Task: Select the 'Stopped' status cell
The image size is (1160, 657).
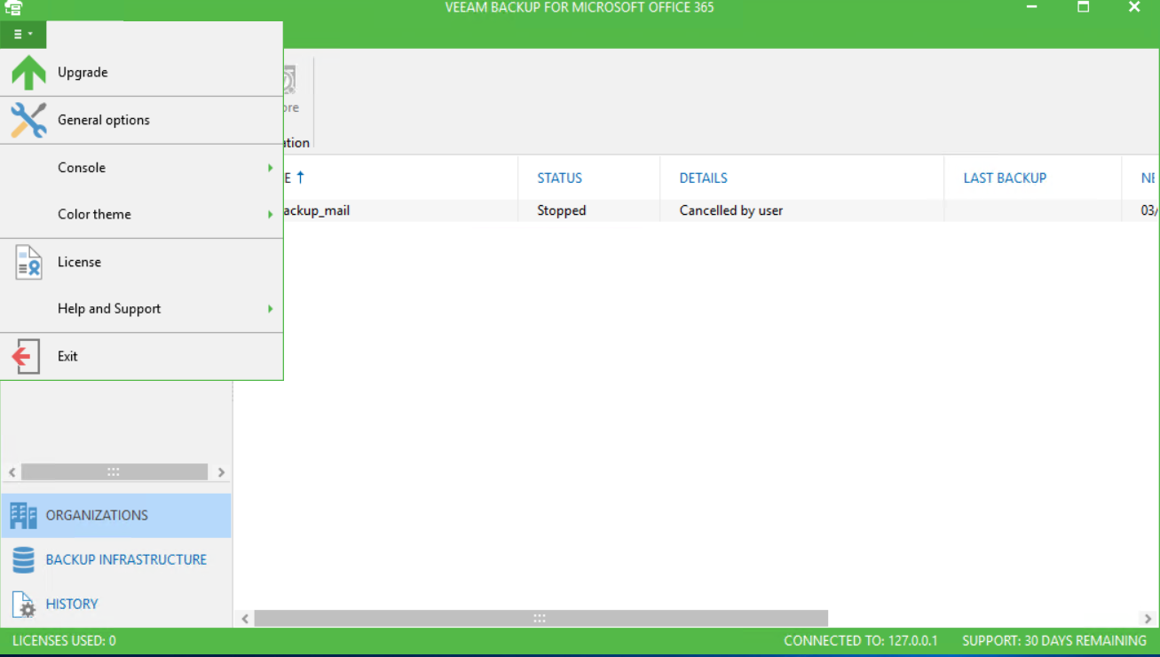Action: (x=562, y=211)
